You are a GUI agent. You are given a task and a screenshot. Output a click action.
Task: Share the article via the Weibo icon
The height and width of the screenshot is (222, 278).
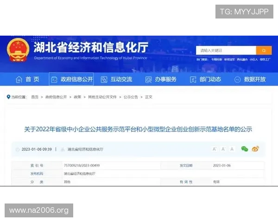[x=255, y=149]
